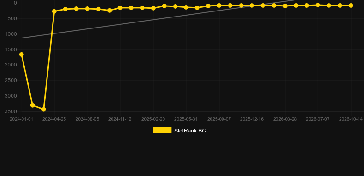Click the 2025-02-20 x-axis label

point(153,119)
